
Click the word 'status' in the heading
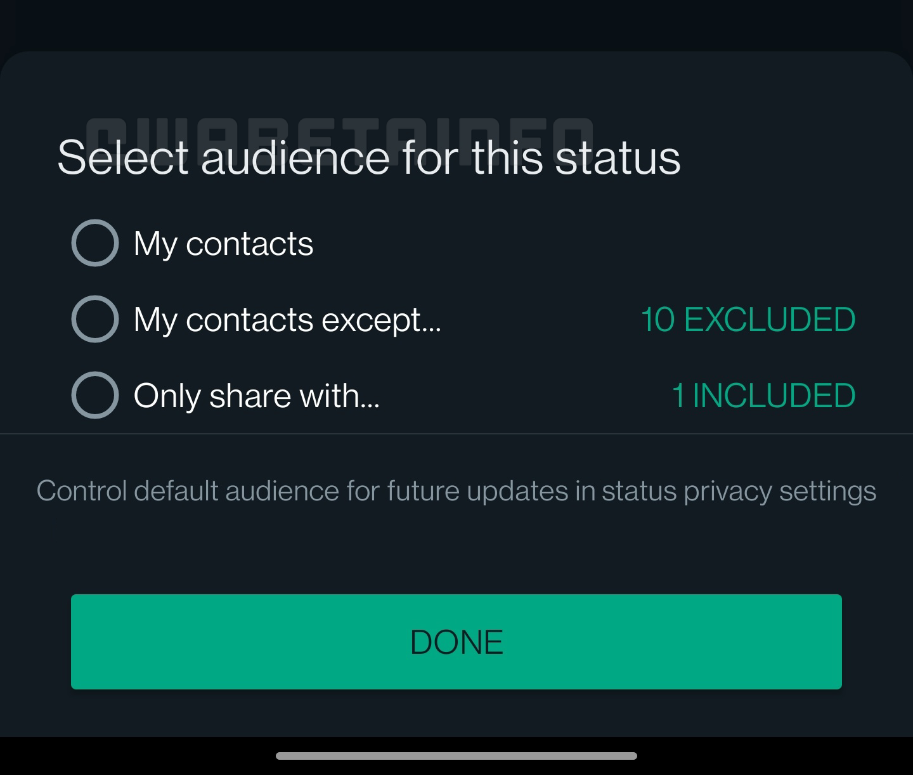pyautogui.click(x=618, y=159)
